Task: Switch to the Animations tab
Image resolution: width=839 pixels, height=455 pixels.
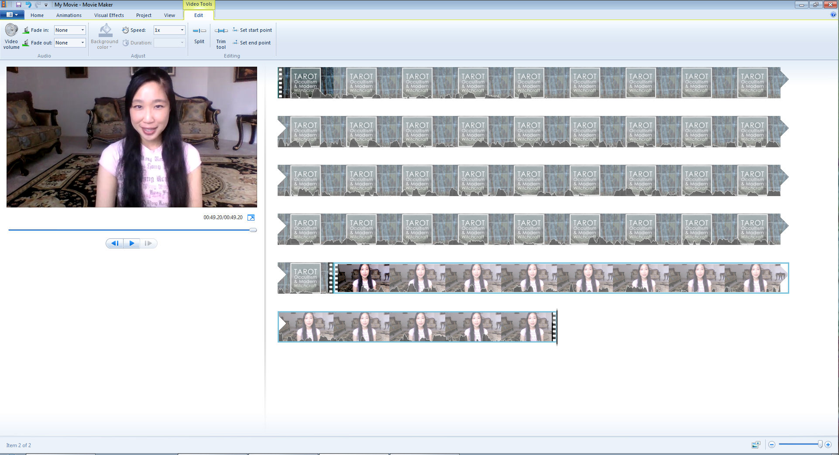Action: (x=69, y=15)
